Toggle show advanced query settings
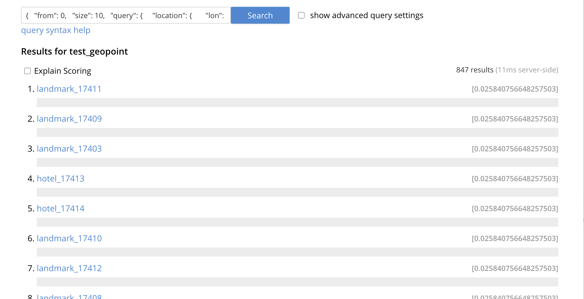 tap(301, 15)
